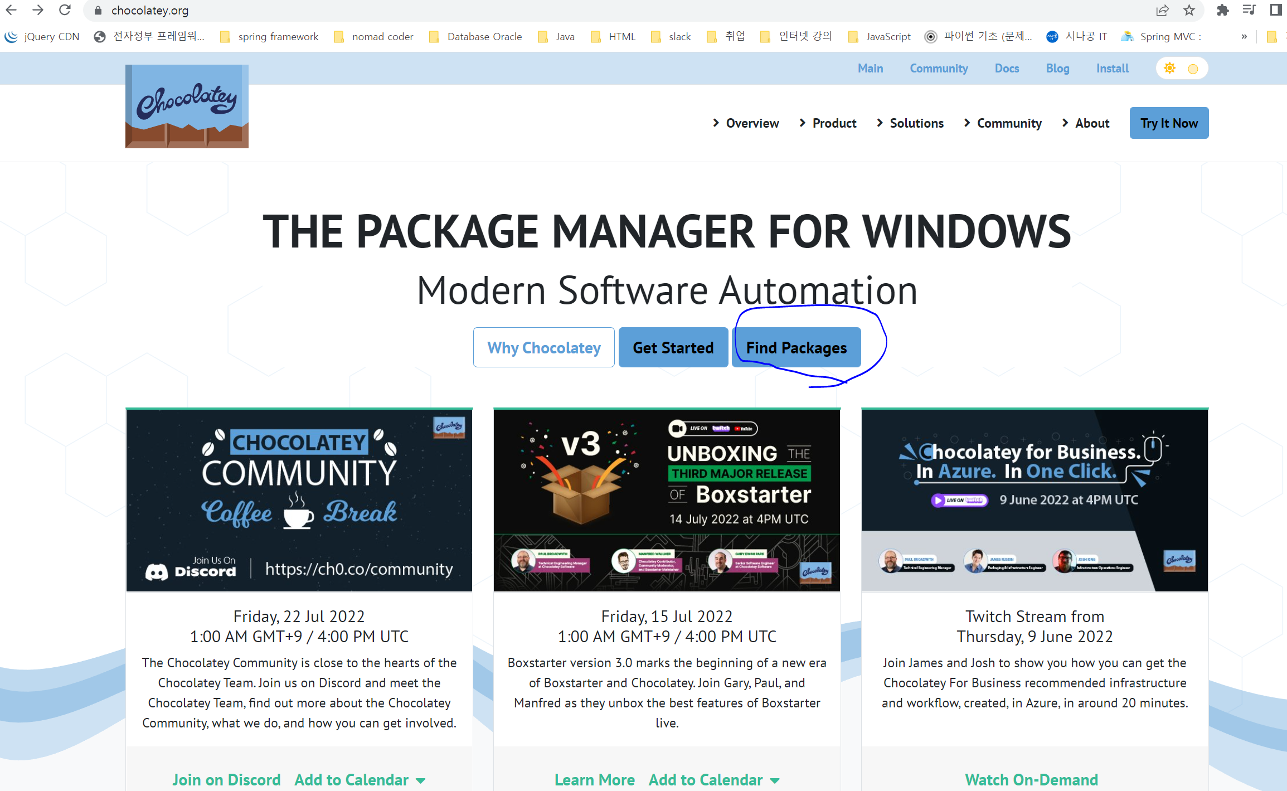Viewport: 1287px width, 791px height.
Task: Open the browser side panel icon
Action: coord(1276,10)
